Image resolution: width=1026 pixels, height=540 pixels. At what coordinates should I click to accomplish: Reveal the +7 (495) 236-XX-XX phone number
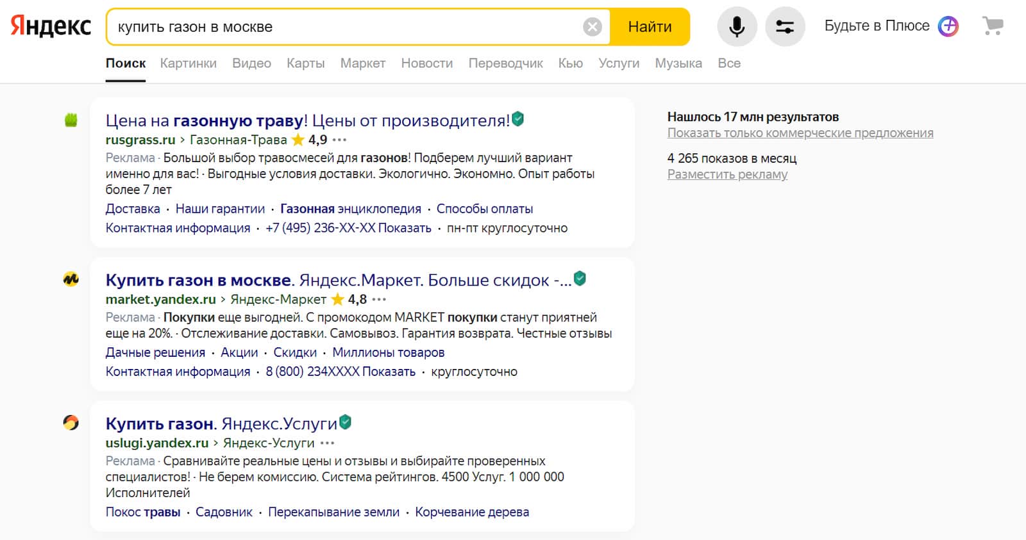(348, 228)
